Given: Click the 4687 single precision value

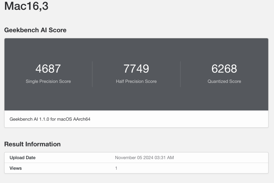Looking at the screenshot, I should tap(48, 69).
